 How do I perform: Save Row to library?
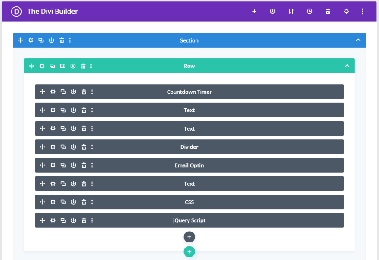(73, 66)
